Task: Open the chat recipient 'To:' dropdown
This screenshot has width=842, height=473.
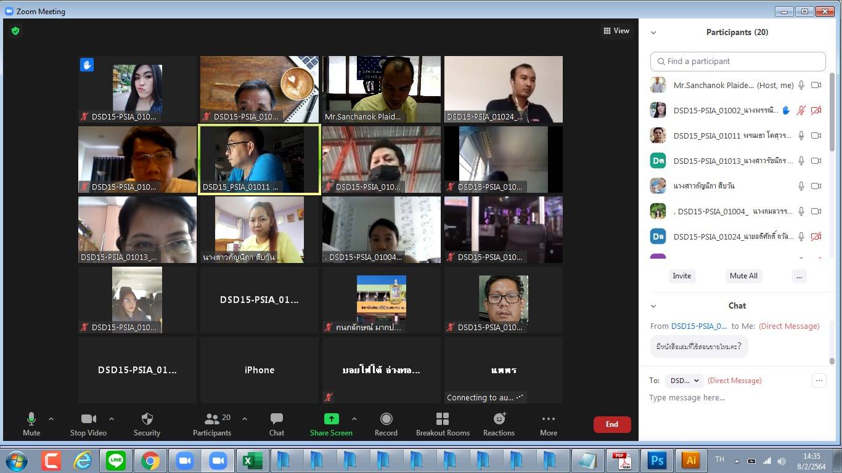Action: point(684,381)
